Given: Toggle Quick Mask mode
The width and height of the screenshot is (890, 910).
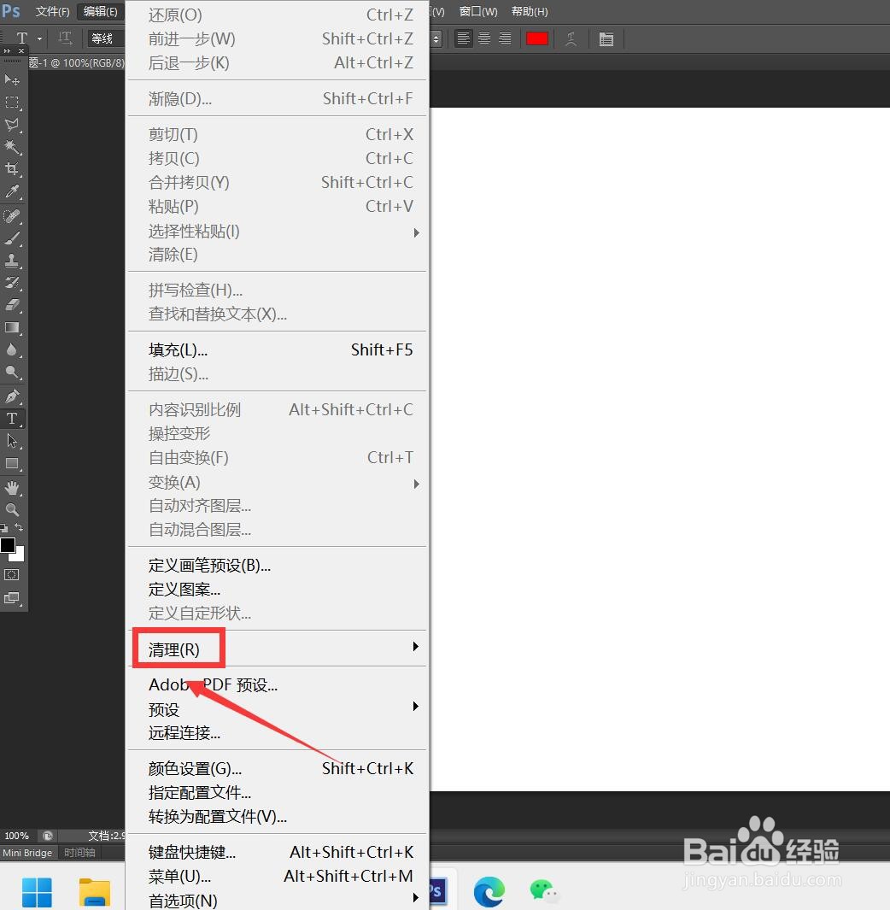Looking at the screenshot, I should pos(12,575).
